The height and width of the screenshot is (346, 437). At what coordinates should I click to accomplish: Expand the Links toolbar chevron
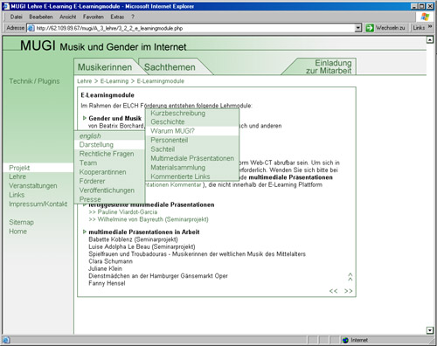[x=430, y=27]
